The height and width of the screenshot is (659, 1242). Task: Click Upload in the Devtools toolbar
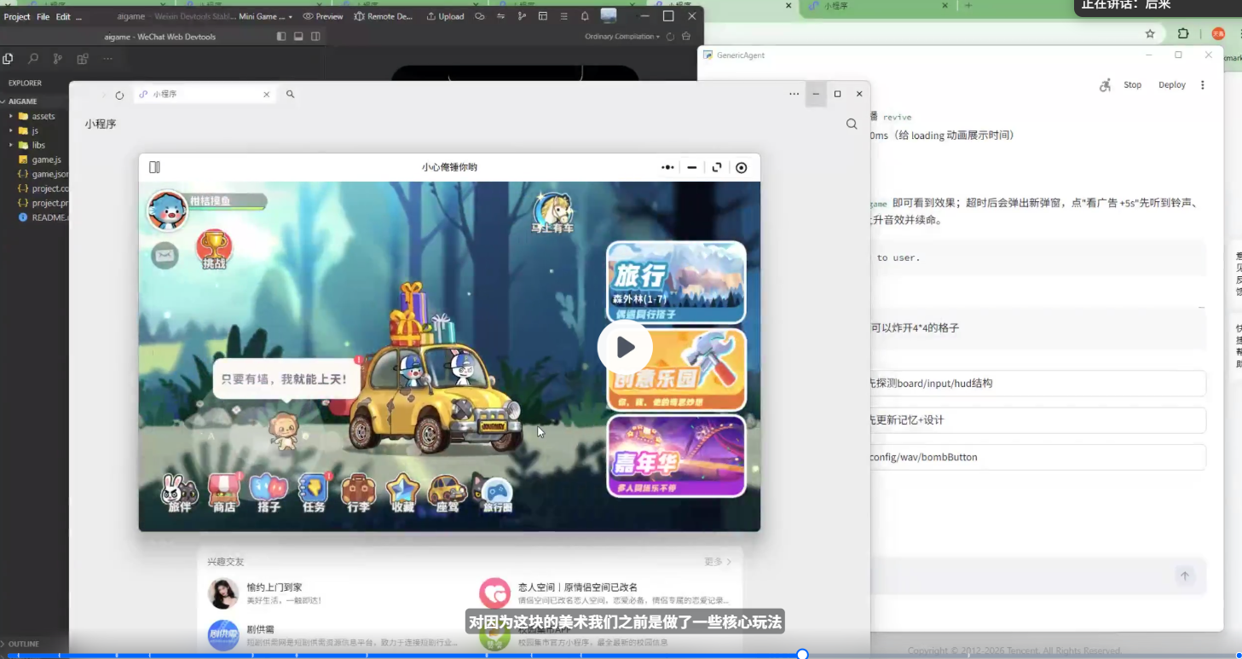click(x=445, y=16)
